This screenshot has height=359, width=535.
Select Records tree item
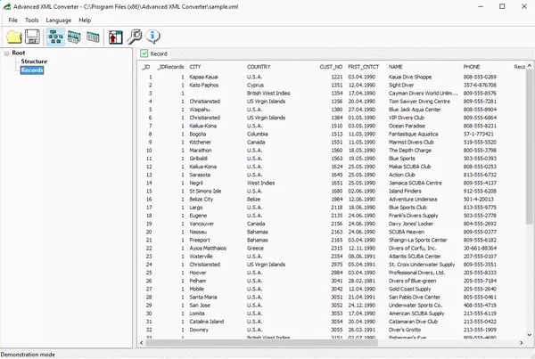pos(32,69)
